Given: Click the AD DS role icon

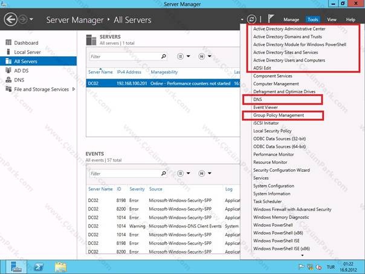Looking at the screenshot, I should coord(8,70).
